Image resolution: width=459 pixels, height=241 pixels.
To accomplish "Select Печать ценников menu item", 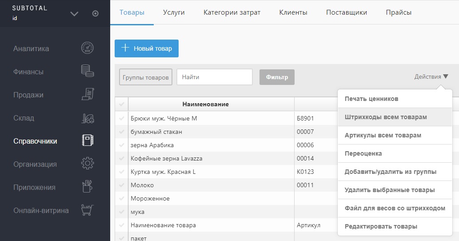I will [x=395, y=99].
